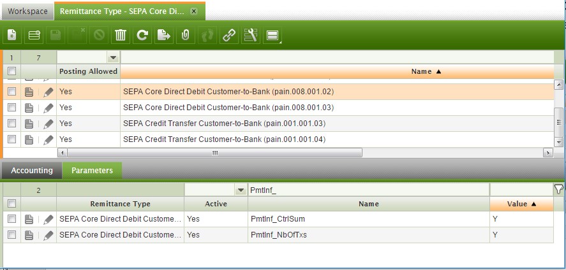Image resolution: width=566 pixels, height=270 pixels.
Task: Refresh the grid with the reload icon
Action: coord(142,36)
